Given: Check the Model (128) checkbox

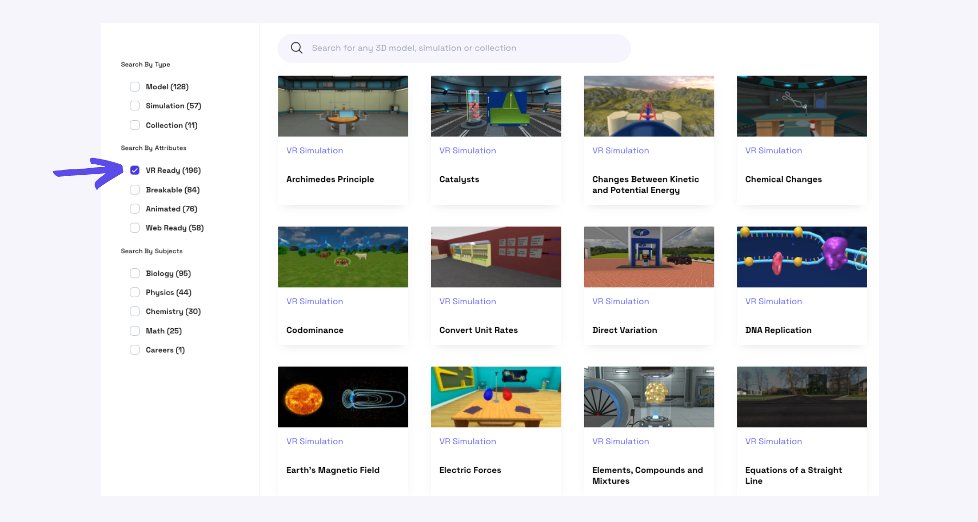Looking at the screenshot, I should (x=135, y=86).
